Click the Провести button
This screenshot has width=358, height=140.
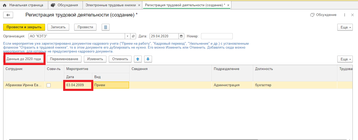tap(85, 27)
